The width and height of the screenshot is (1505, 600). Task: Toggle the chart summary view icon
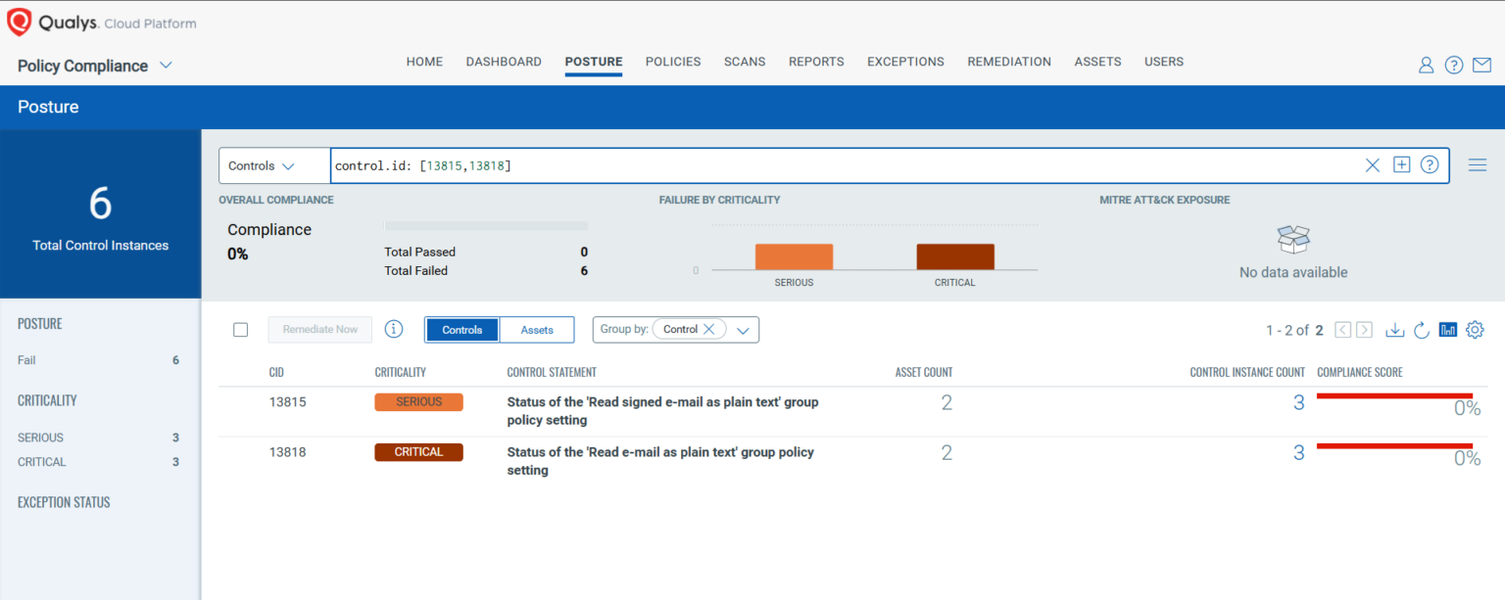(x=1448, y=330)
